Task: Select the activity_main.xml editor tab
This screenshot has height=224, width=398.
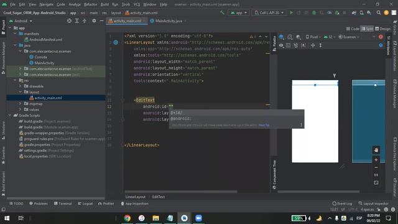Action: point(127,21)
